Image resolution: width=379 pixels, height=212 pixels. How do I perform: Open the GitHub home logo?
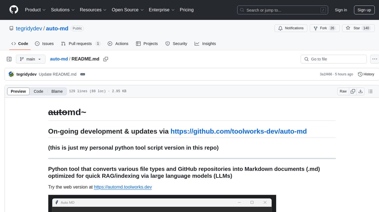(14, 10)
